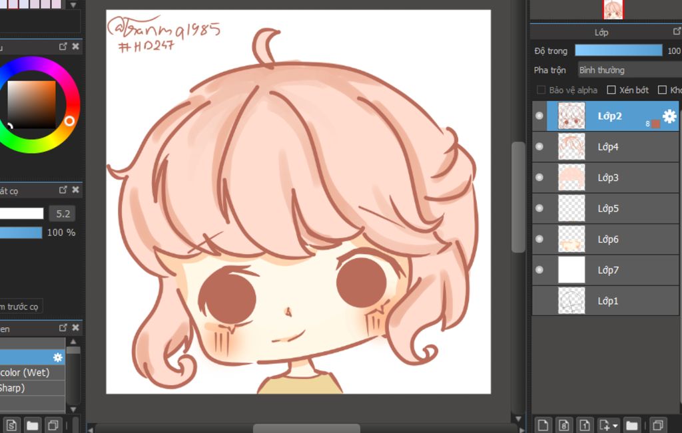
Task: Click the navigator preview thumbnail
Action: tap(613, 9)
